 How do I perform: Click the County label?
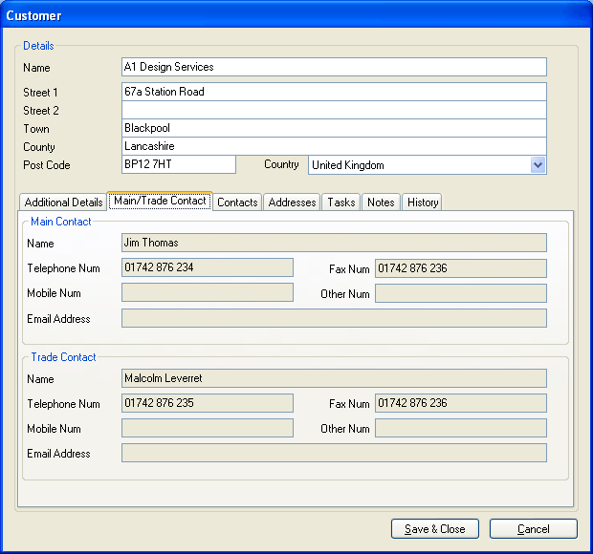point(39,147)
